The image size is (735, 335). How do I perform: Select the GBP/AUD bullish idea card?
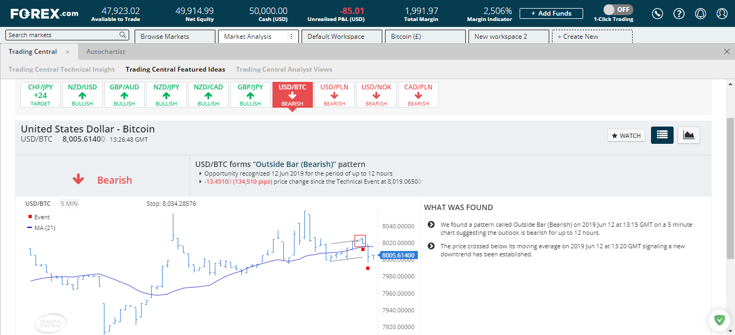[x=124, y=95]
